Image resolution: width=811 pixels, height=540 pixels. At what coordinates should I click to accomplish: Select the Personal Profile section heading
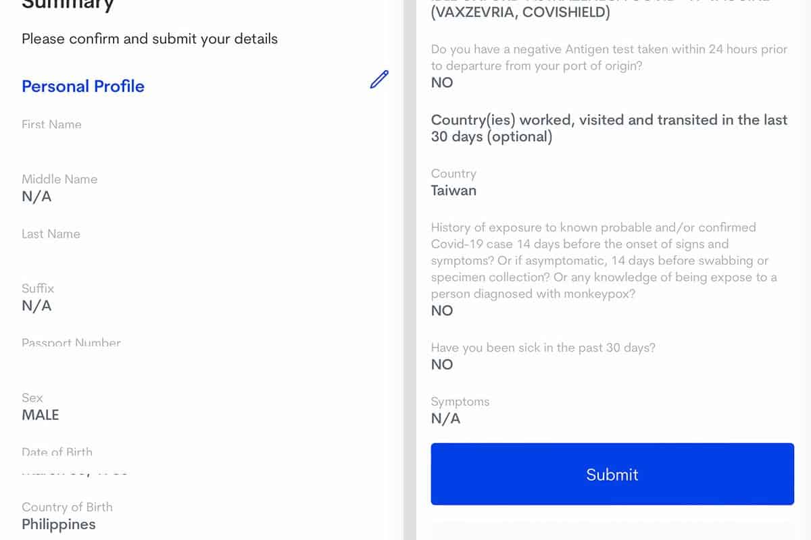tap(83, 86)
